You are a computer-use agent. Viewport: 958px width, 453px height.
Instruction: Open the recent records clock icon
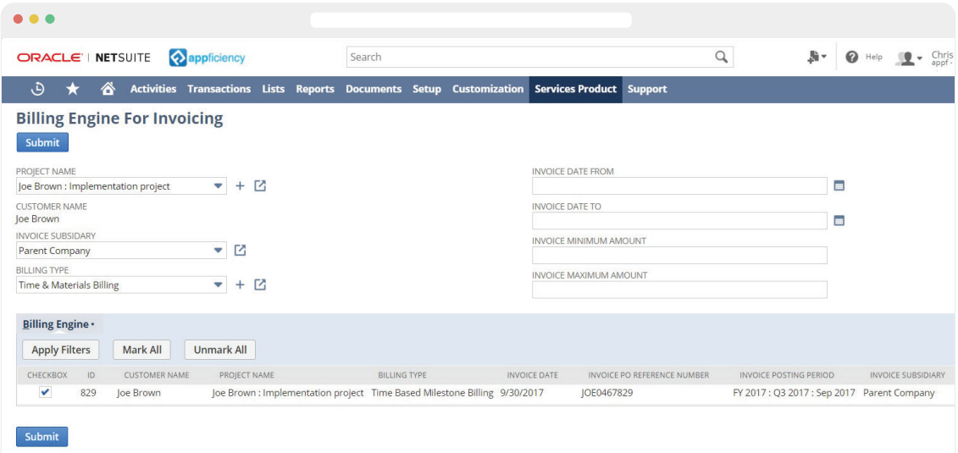(38, 89)
